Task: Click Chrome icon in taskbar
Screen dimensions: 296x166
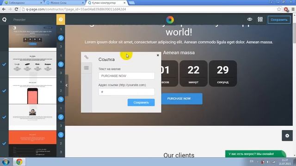Action: coord(19,162)
